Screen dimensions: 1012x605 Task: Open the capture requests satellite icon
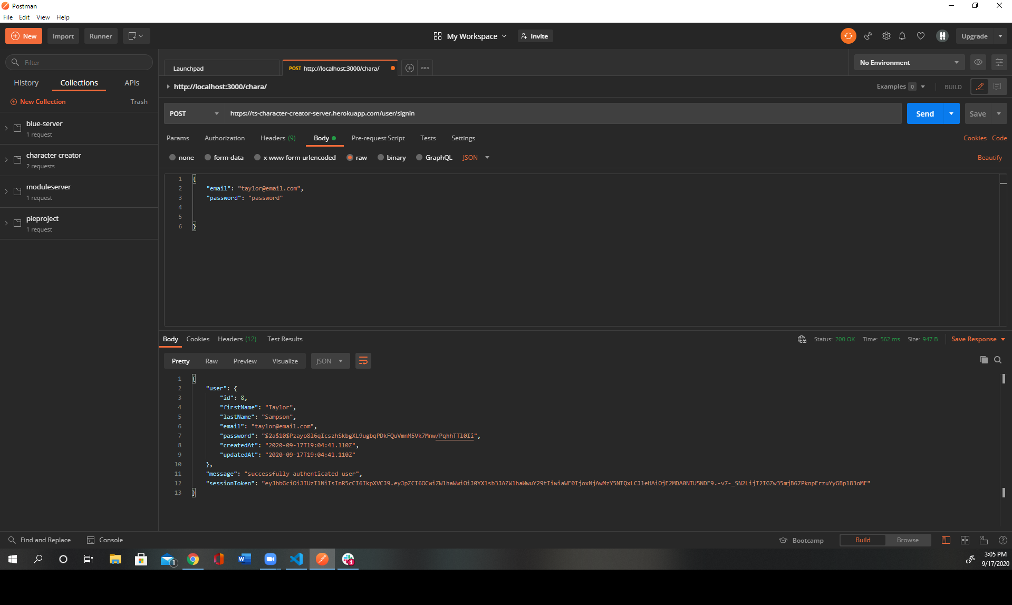(x=868, y=36)
